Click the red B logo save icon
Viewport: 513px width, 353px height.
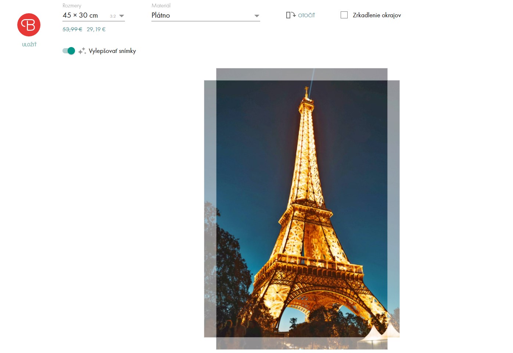(29, 25)
